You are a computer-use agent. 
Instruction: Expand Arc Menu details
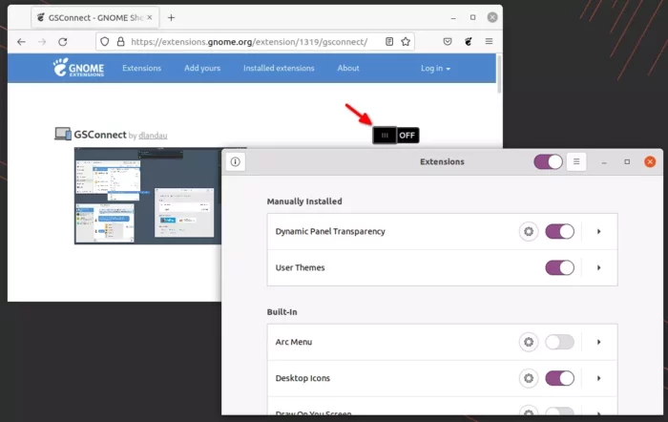(599, 342)
